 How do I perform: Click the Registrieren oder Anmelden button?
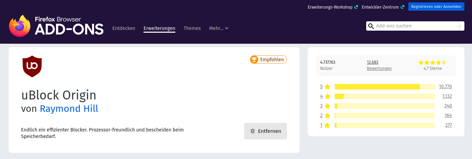(x=436, y=7)
